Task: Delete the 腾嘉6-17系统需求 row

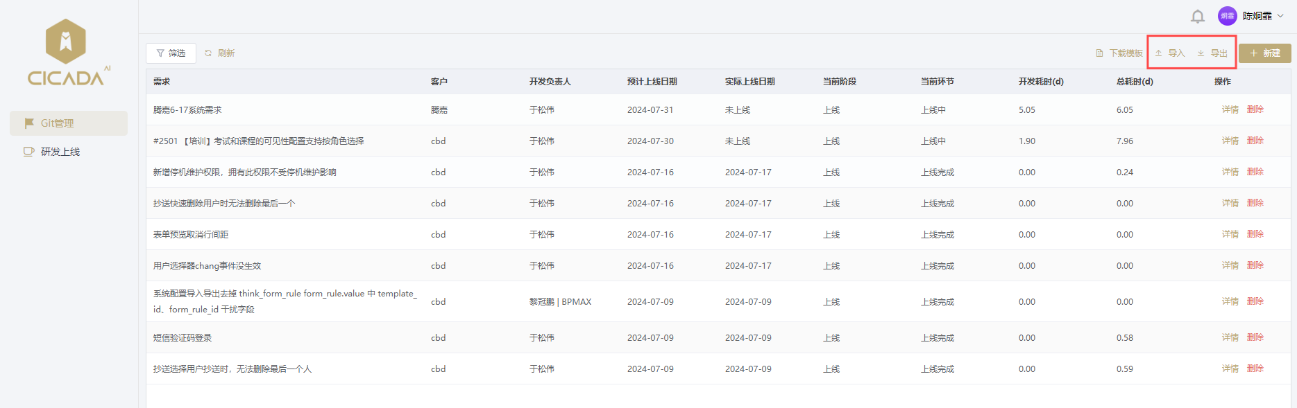Action: tap(1255, 109)
